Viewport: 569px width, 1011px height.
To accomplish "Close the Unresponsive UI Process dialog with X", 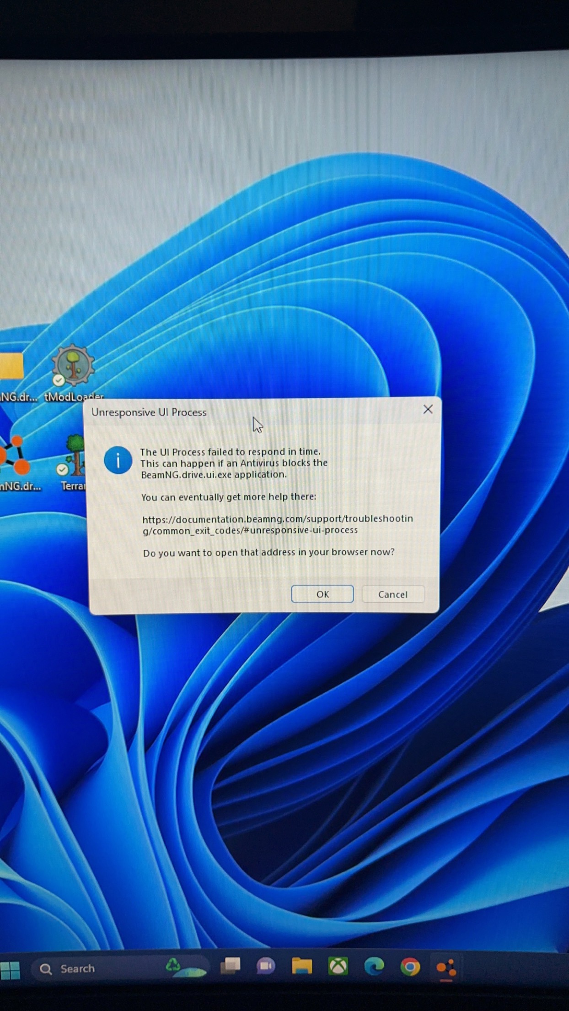I will (428, 409).
